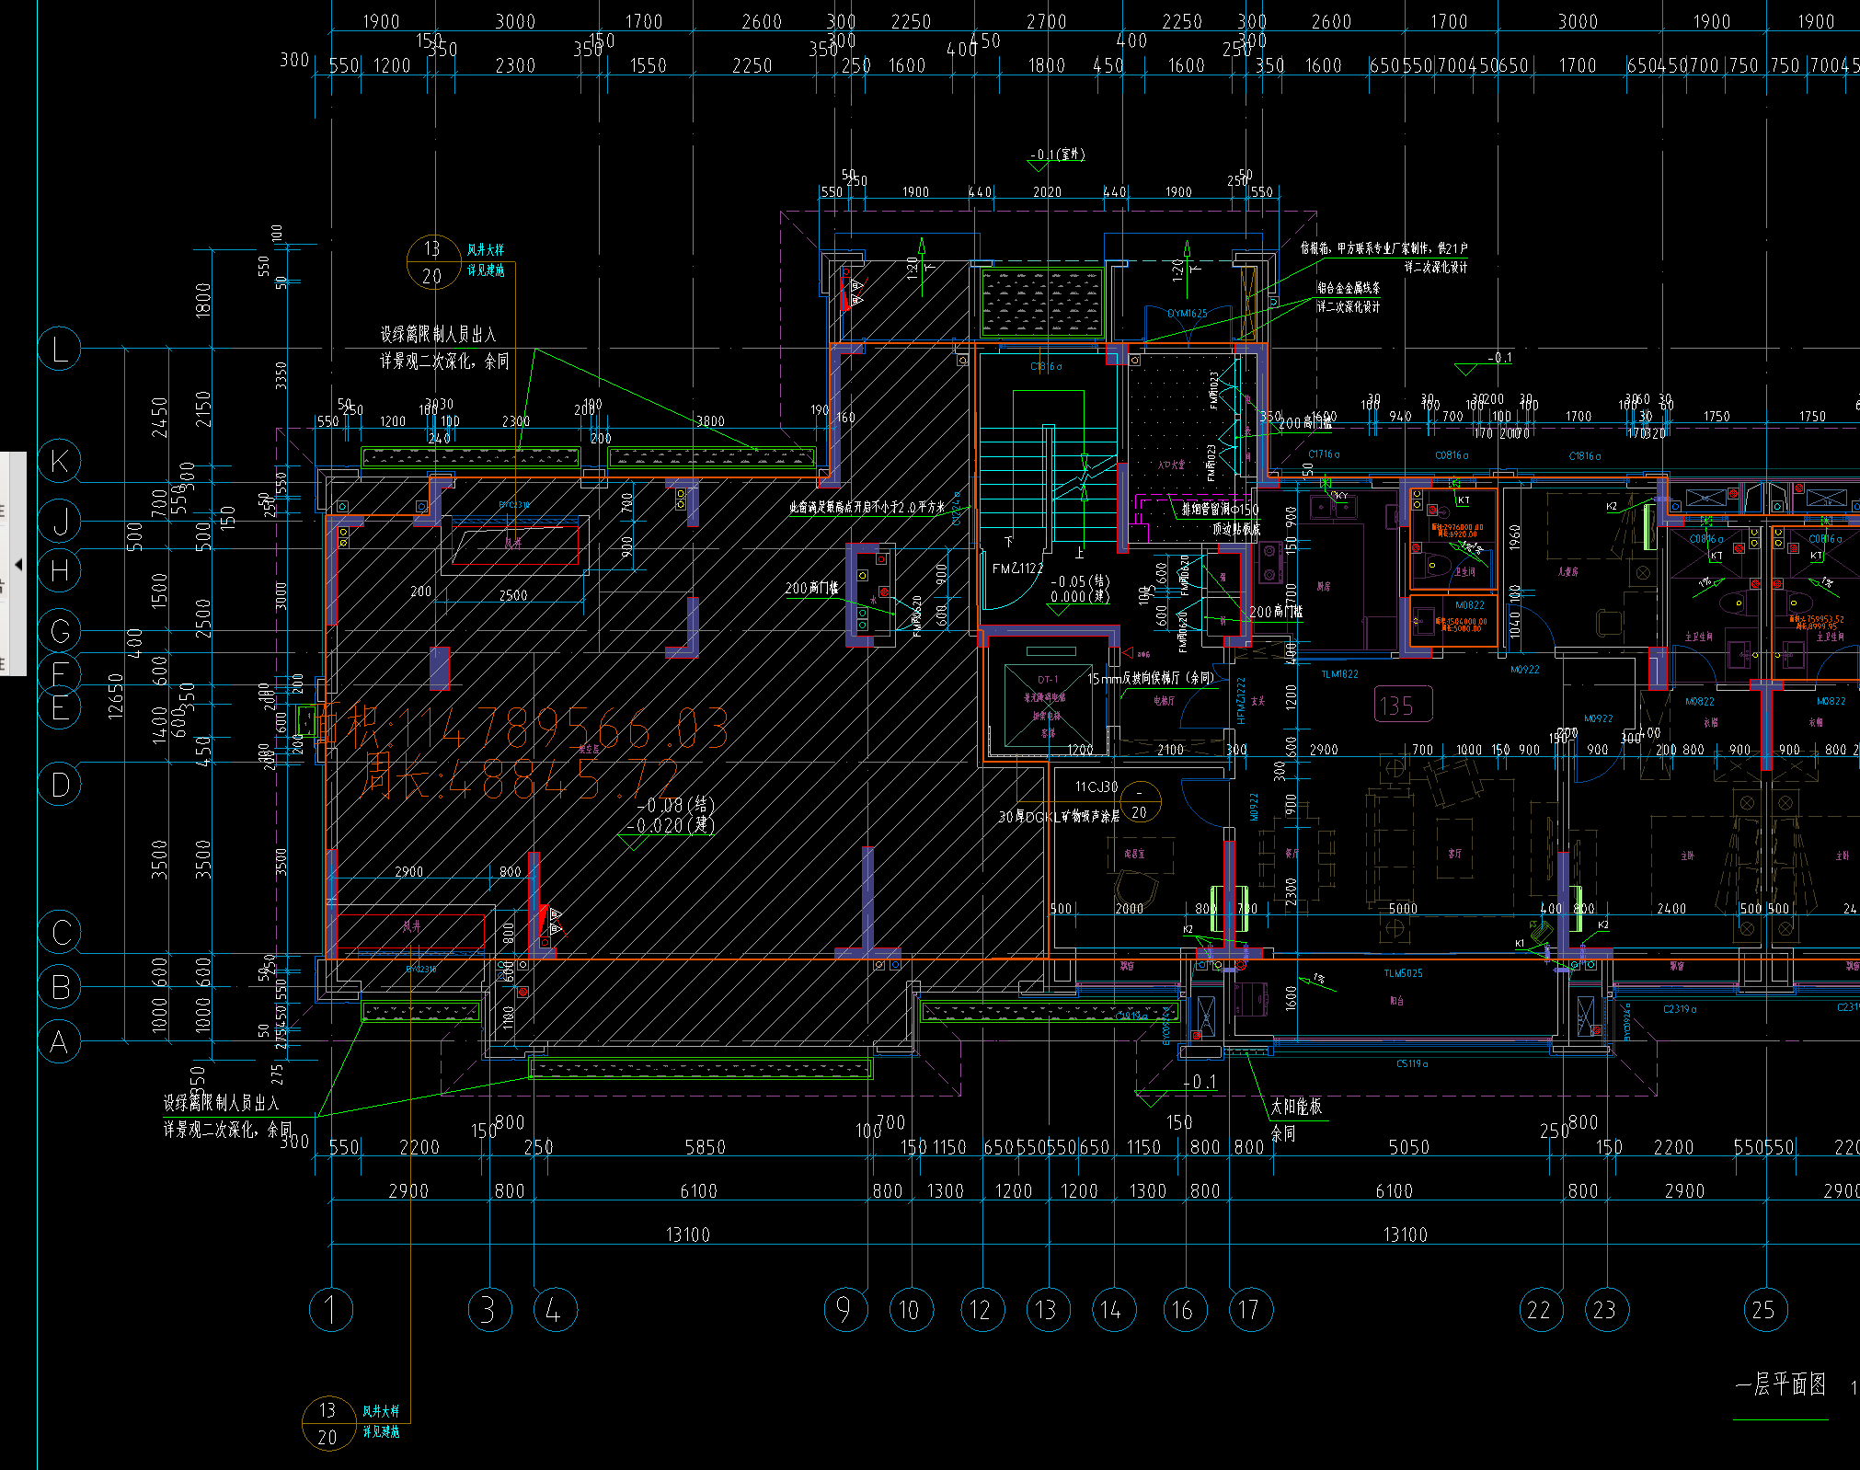Click the 15mm反坡向候梯厅 note
Viewport: 1860px width, 1470px height.
tap(1150, 678)
